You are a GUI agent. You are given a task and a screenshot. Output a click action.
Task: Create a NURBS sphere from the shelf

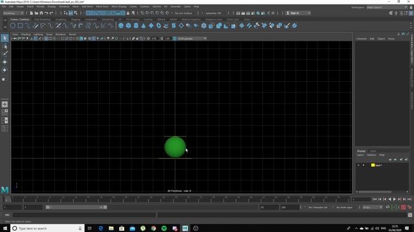coord(121,26)
